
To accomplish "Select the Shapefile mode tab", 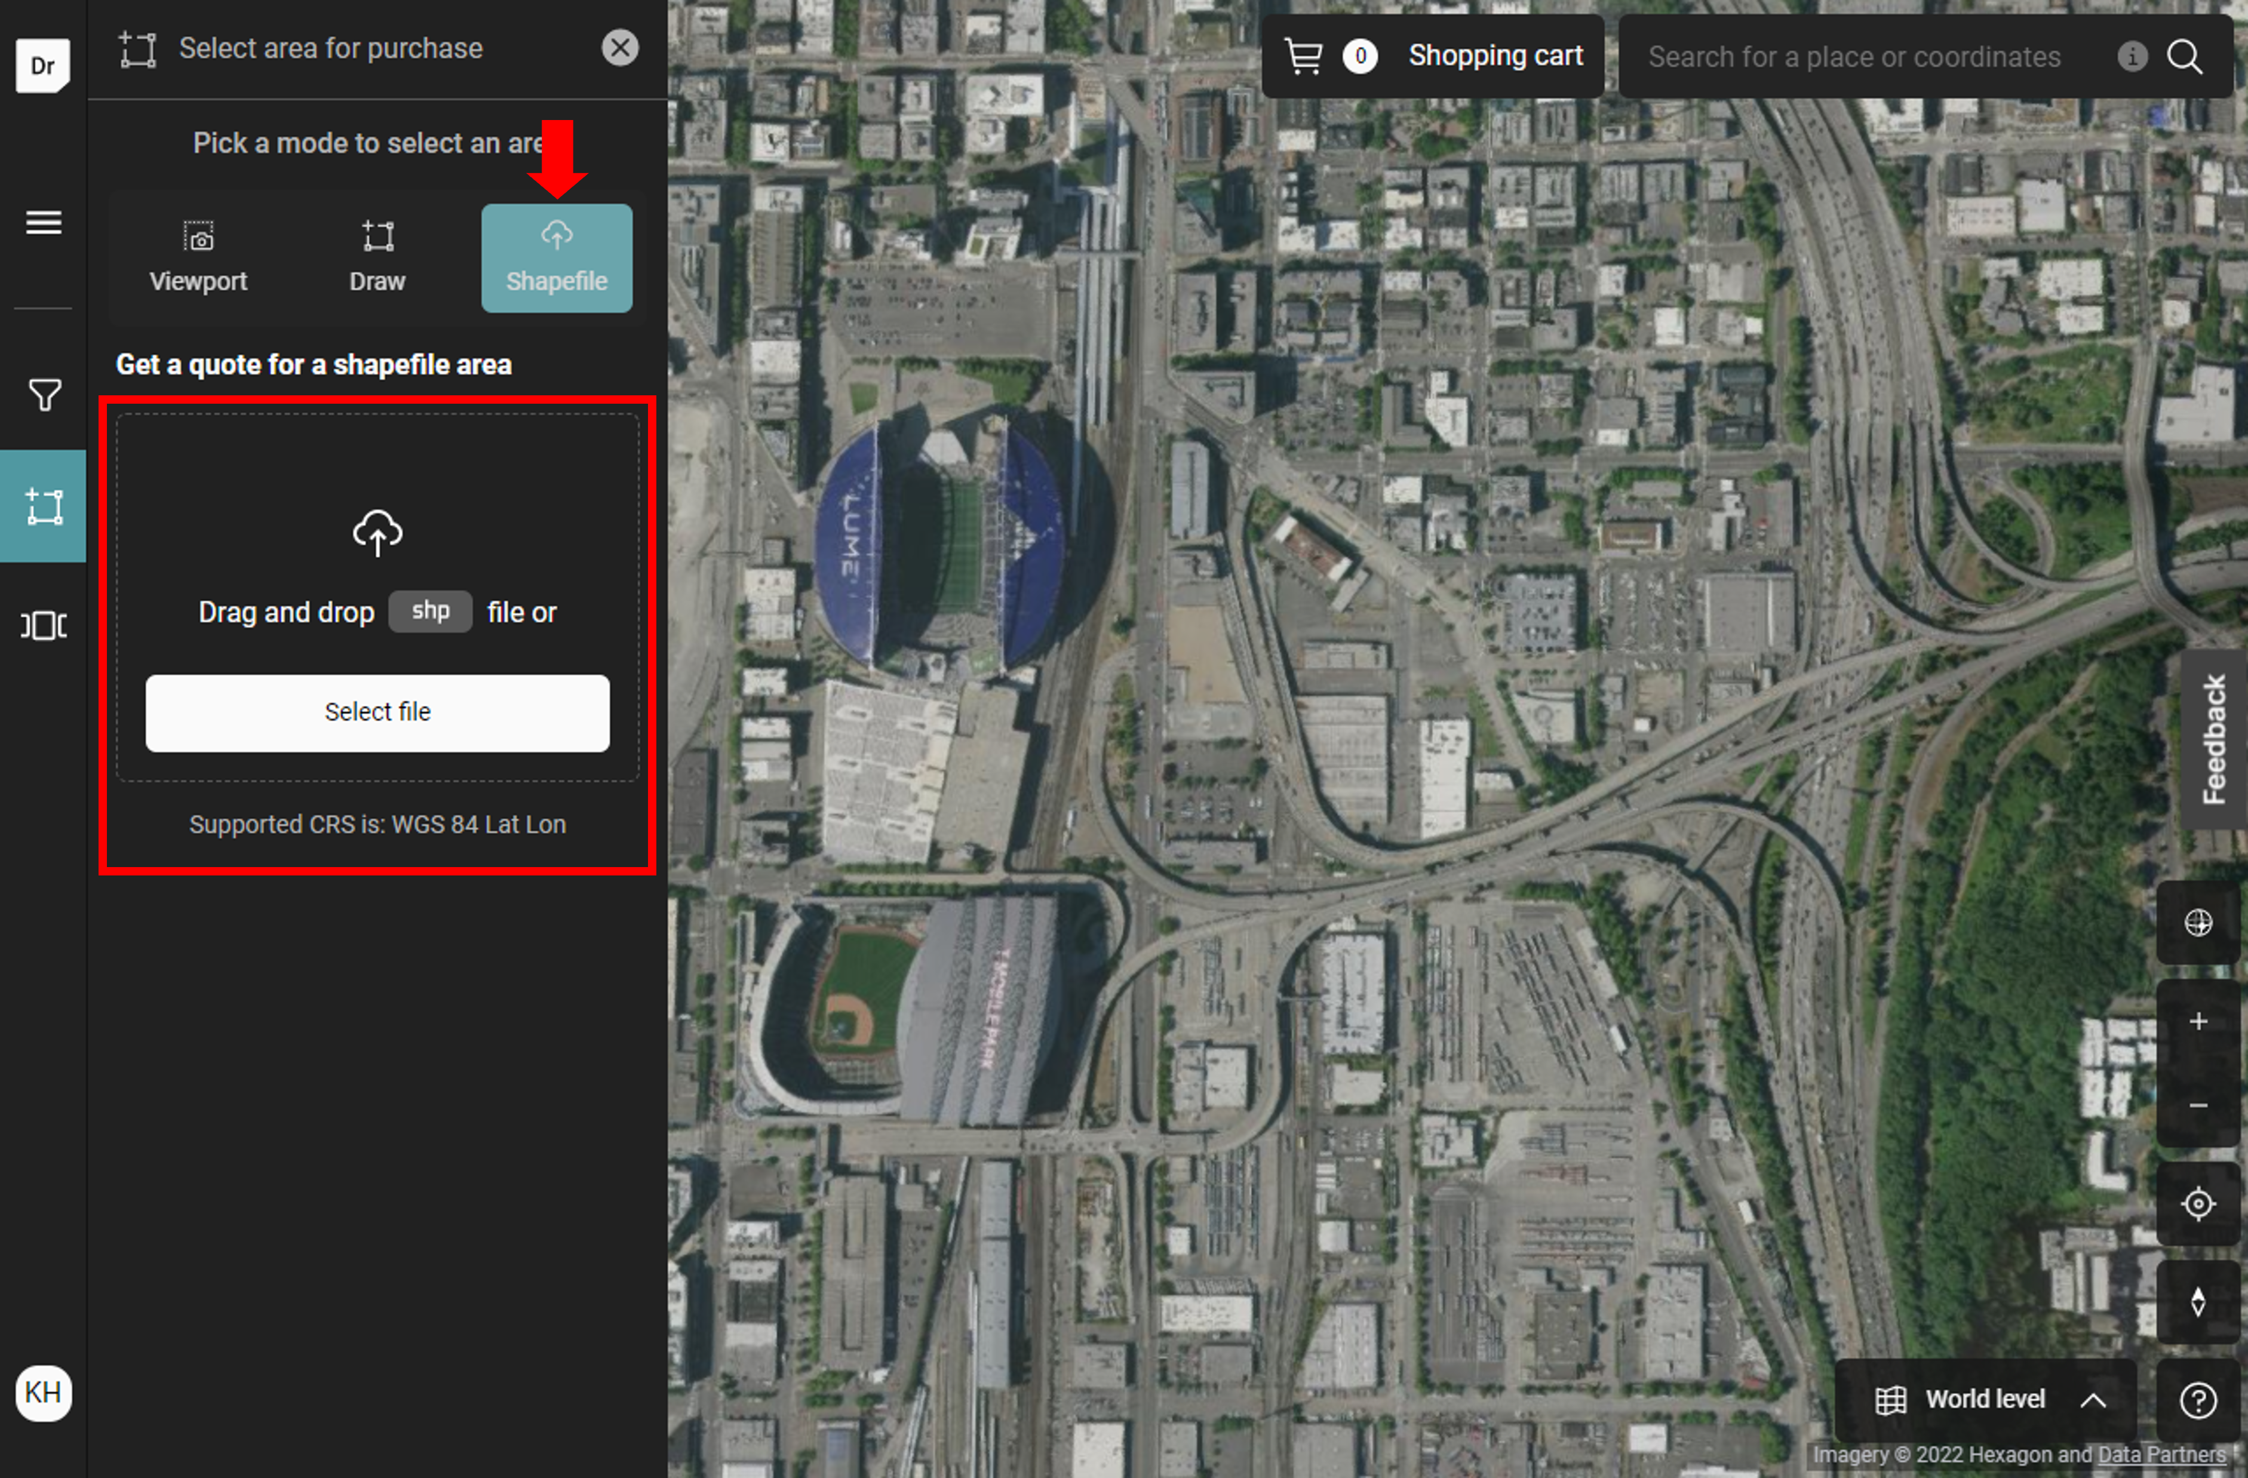I will pos(557,258).
